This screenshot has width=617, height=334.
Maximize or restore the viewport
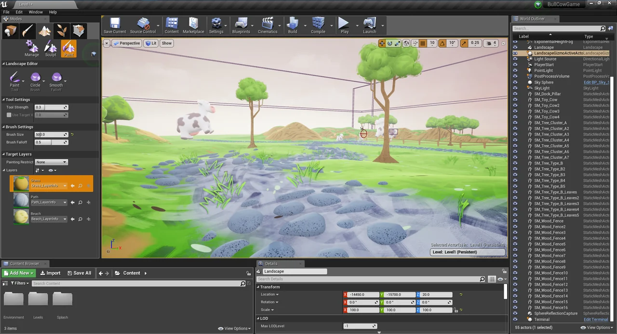[504, 43]
